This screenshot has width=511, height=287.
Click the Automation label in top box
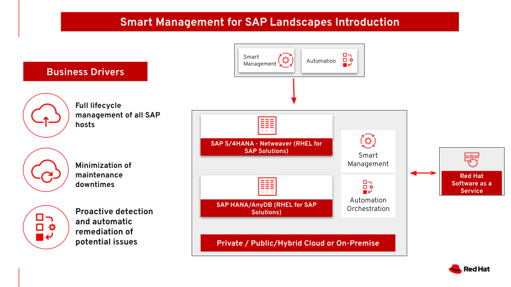click(321, 61)
